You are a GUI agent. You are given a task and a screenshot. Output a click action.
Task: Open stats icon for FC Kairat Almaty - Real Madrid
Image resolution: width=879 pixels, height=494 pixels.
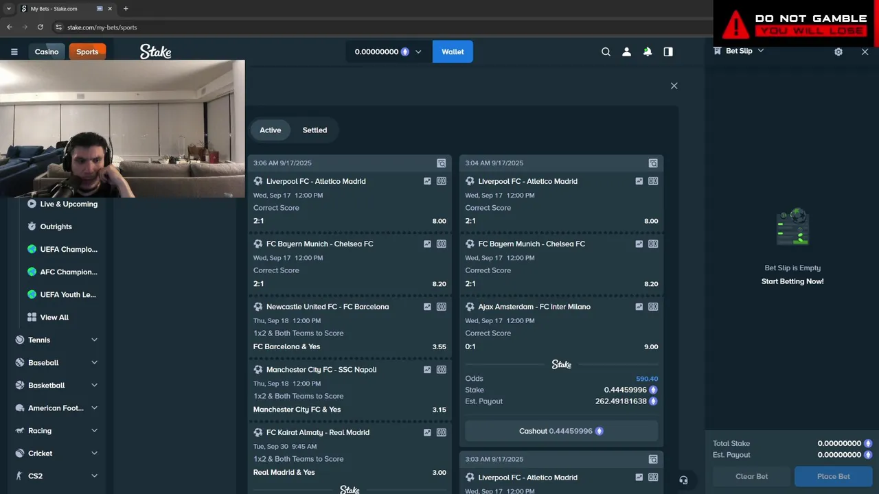pyautogui.click(x=427, y=433)
